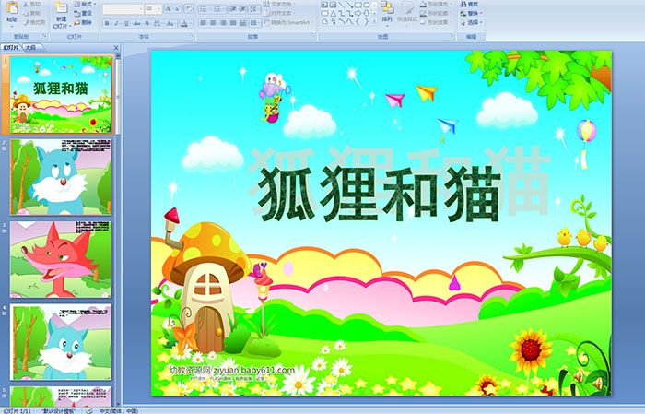Select the Triangle shape
Image resolution: width=645 pixels, height=414 pixels.
[x=334, y=13]
